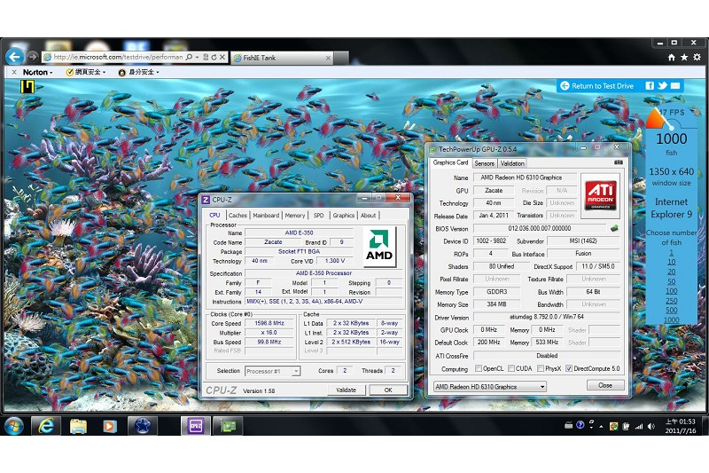Open Windows Start orb

14,426
